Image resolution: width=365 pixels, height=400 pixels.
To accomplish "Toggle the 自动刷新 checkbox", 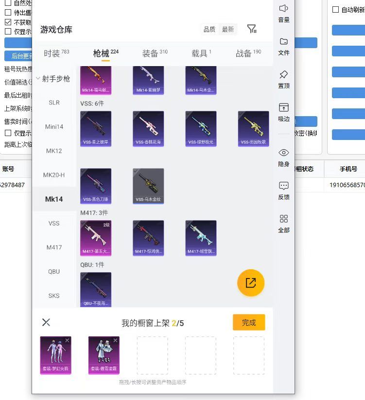I will coord(335,9).
